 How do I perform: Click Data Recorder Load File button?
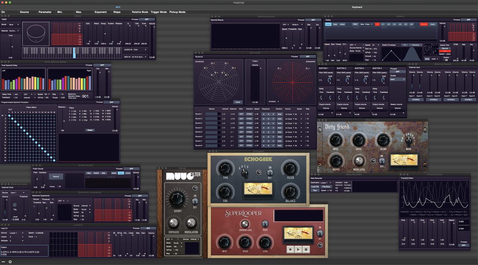tap(315, 187)
